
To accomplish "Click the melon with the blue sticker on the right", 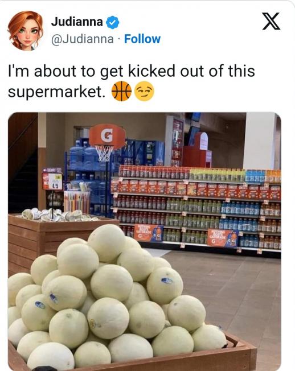I will 165,285.
